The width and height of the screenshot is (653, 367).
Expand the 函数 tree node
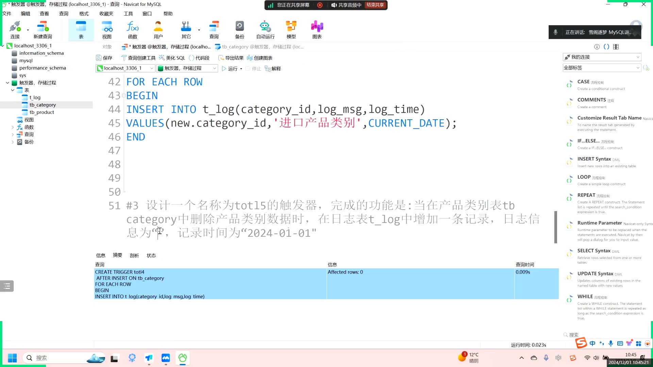tap(13, 127)
